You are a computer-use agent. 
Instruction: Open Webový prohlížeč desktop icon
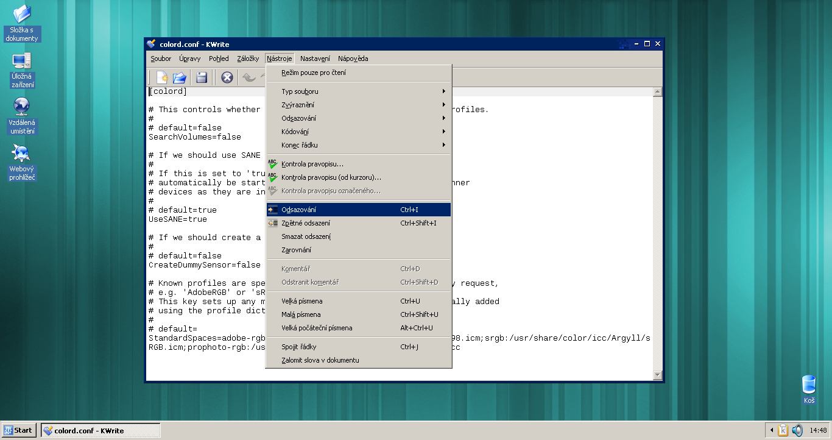tap(21, 162)
